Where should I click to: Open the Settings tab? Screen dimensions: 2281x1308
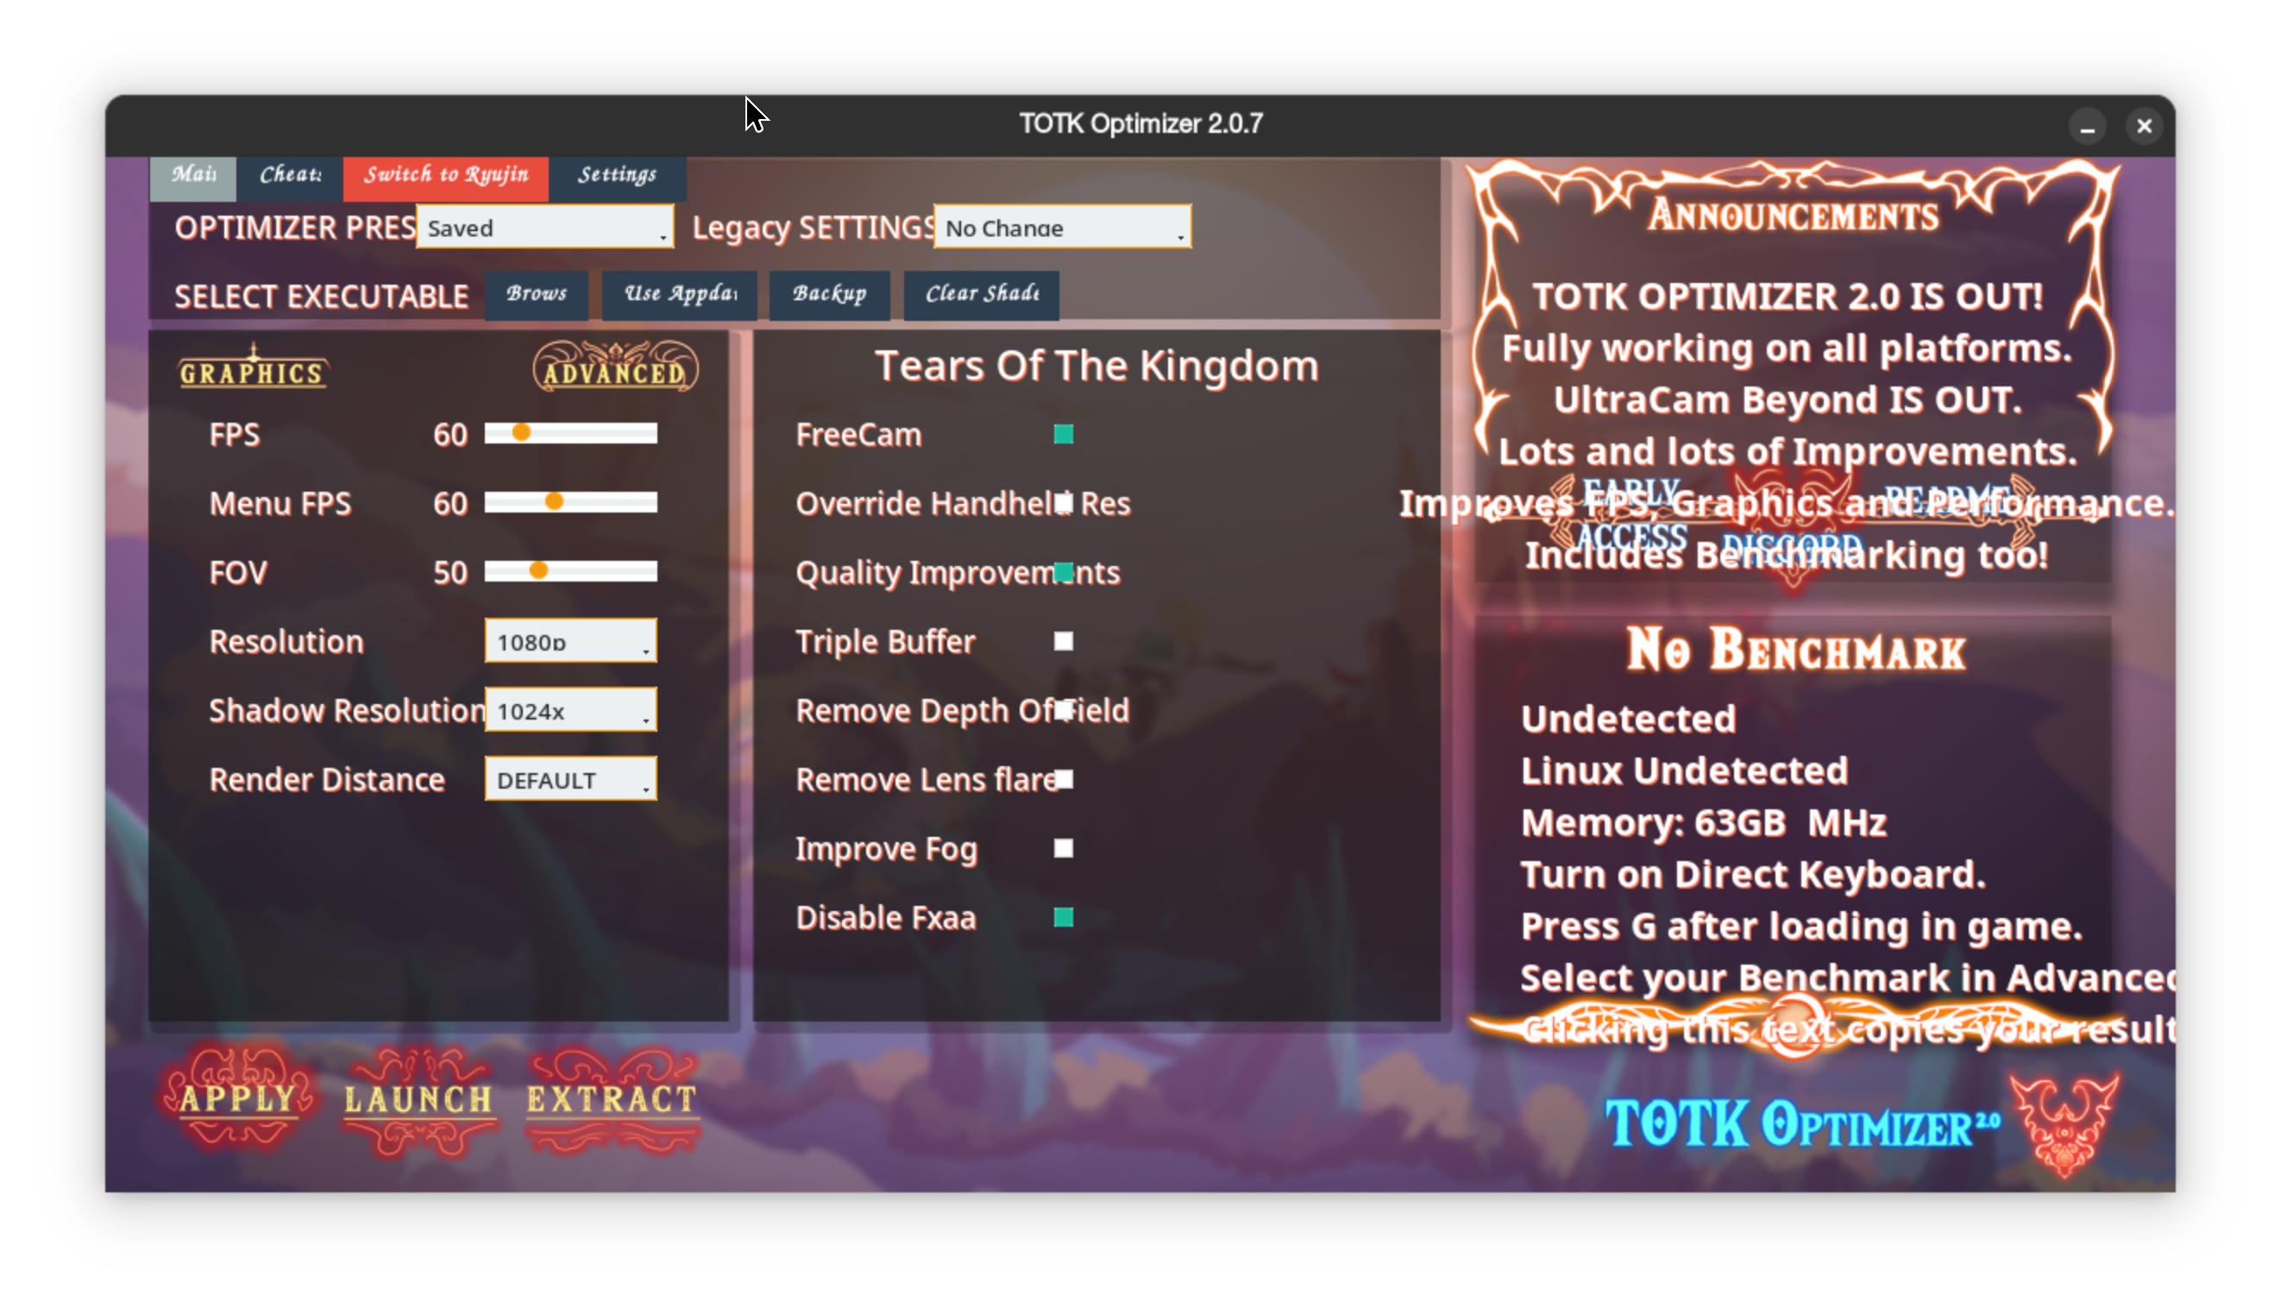click(617, 175)
